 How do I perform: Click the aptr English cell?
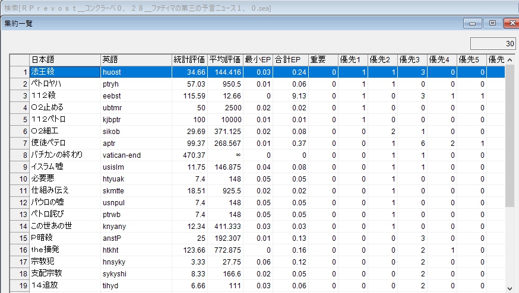(136, 143)
